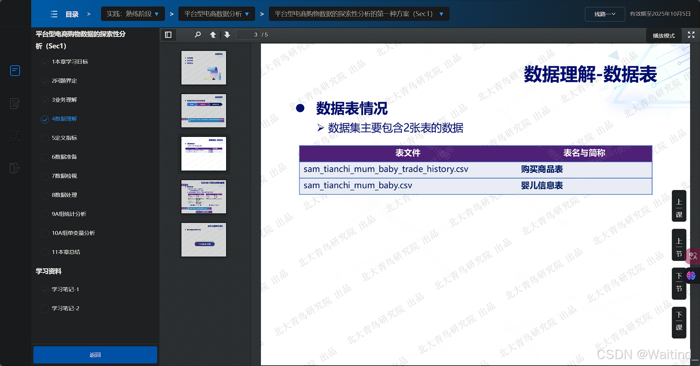Click the 返回 button
Image resolution: width=700 pixels, height=366 pixels.
95,355
